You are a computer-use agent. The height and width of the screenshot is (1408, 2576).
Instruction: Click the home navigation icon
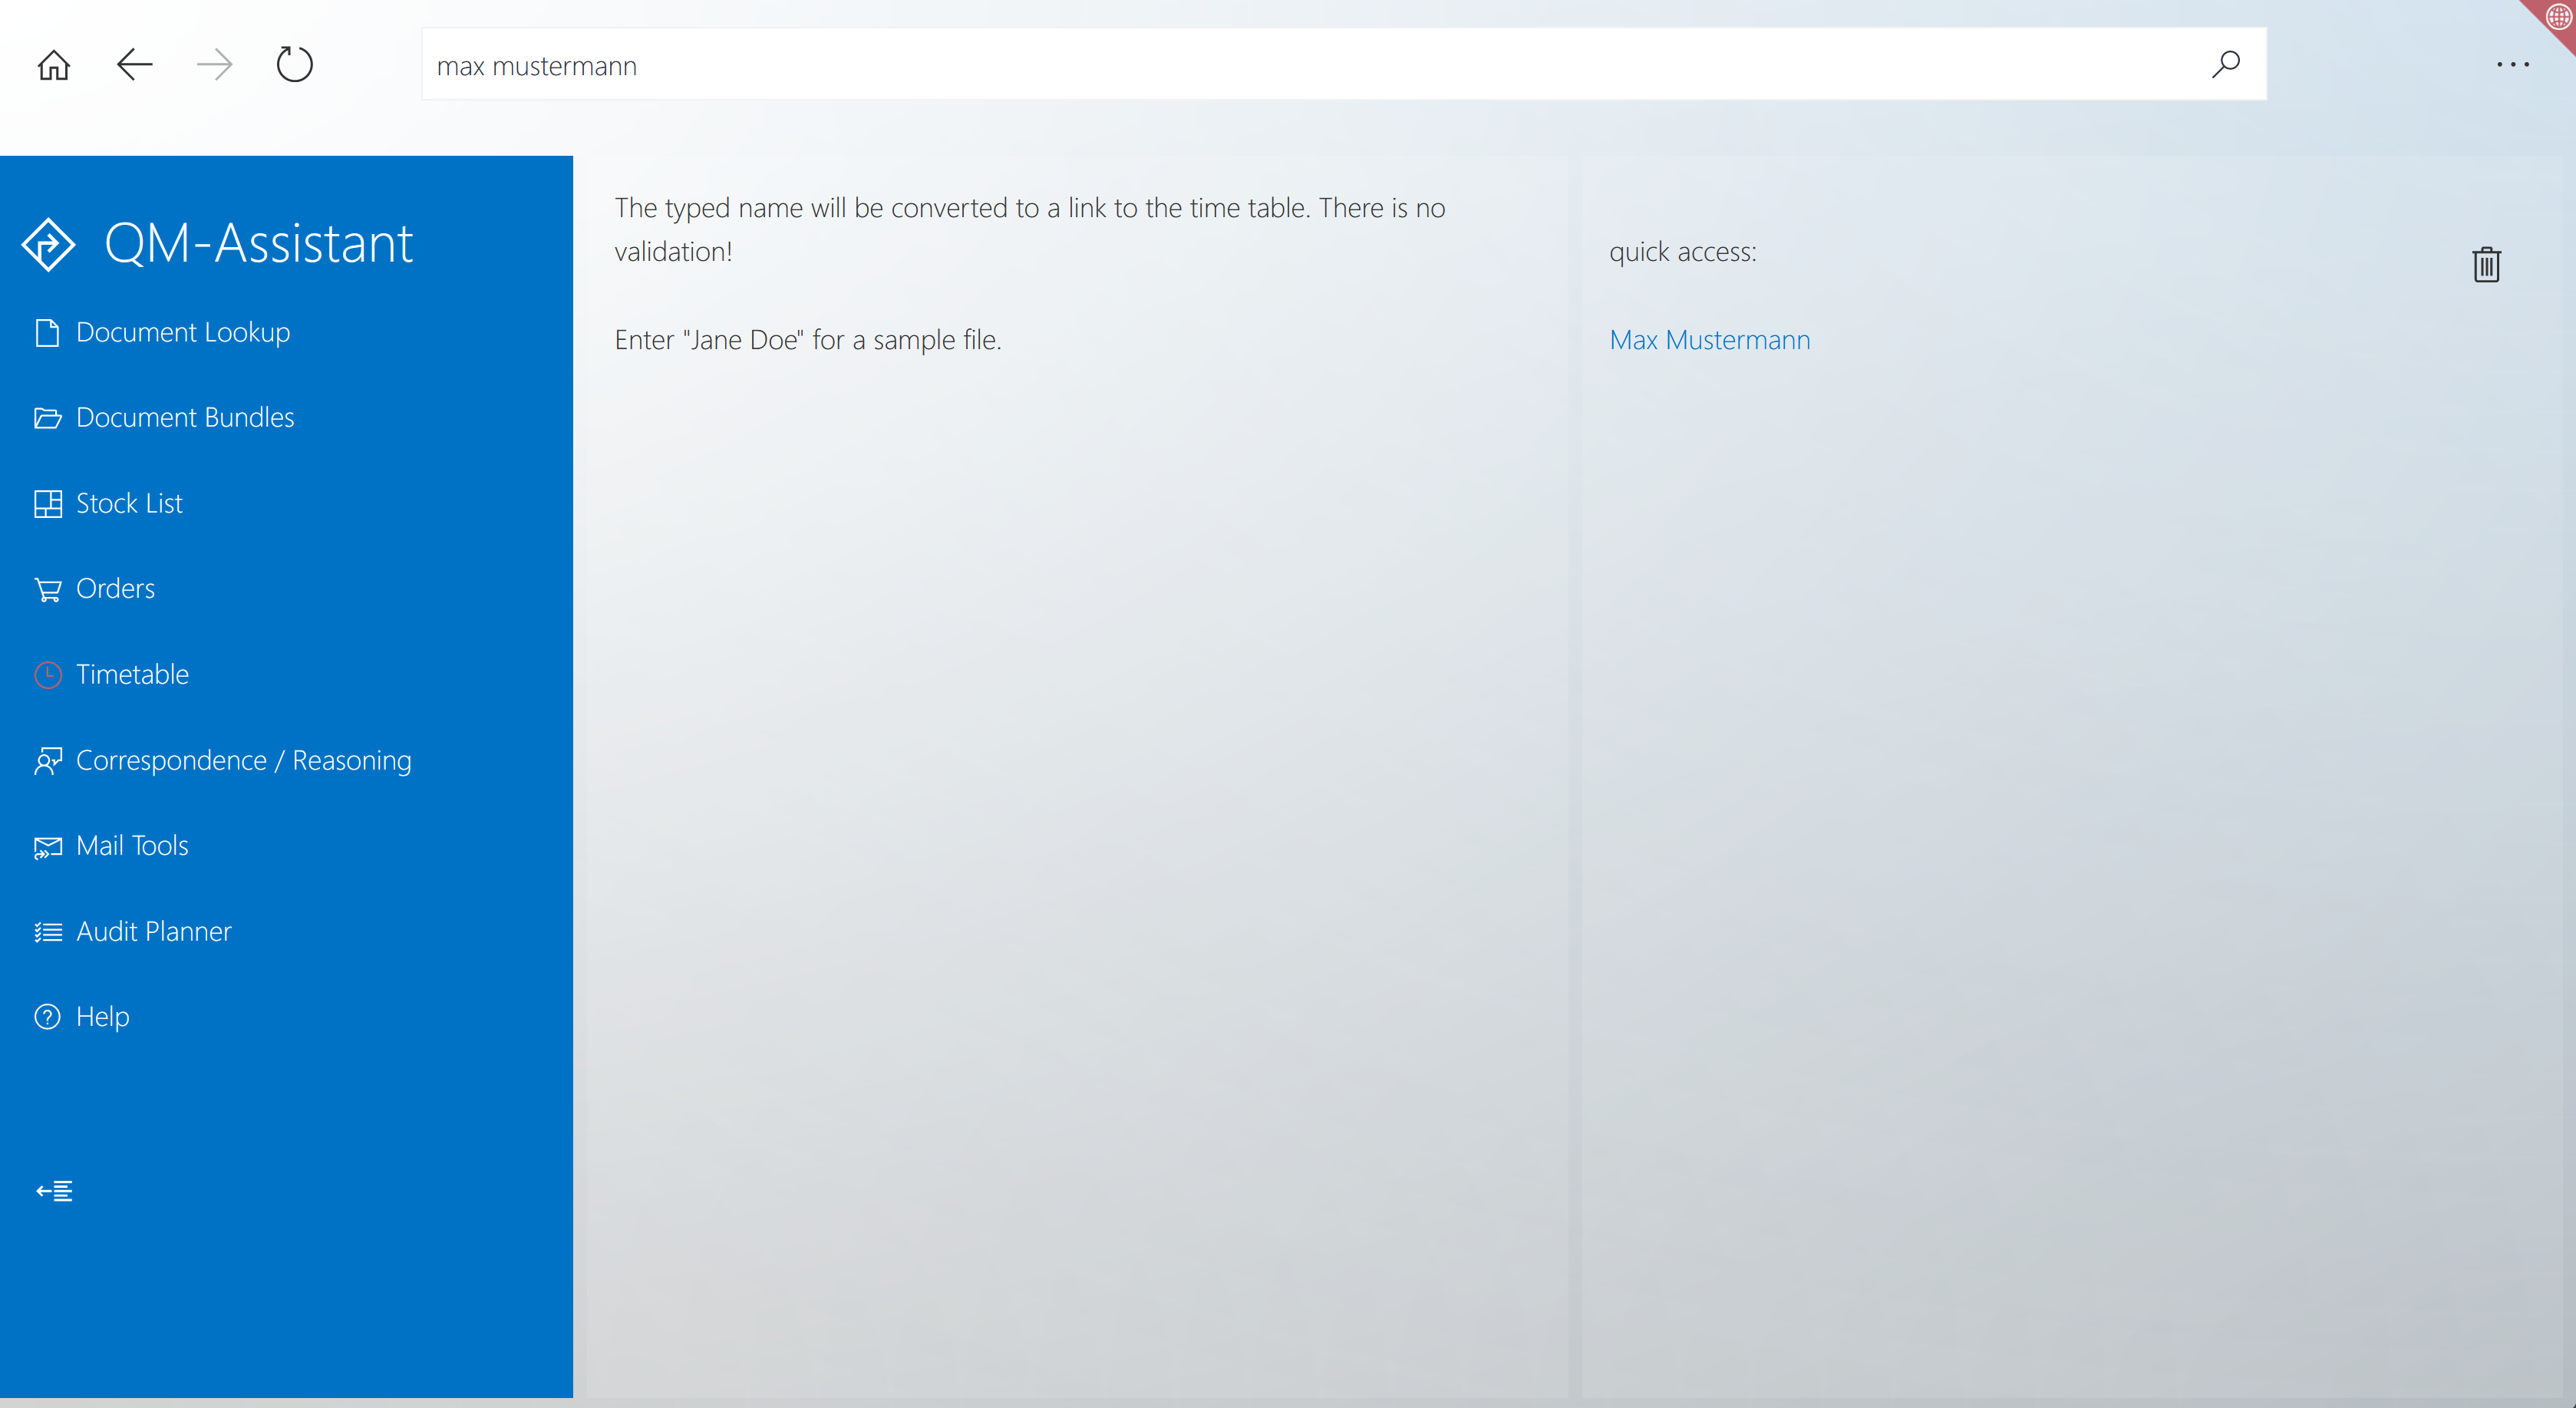(x=54, y=66)
